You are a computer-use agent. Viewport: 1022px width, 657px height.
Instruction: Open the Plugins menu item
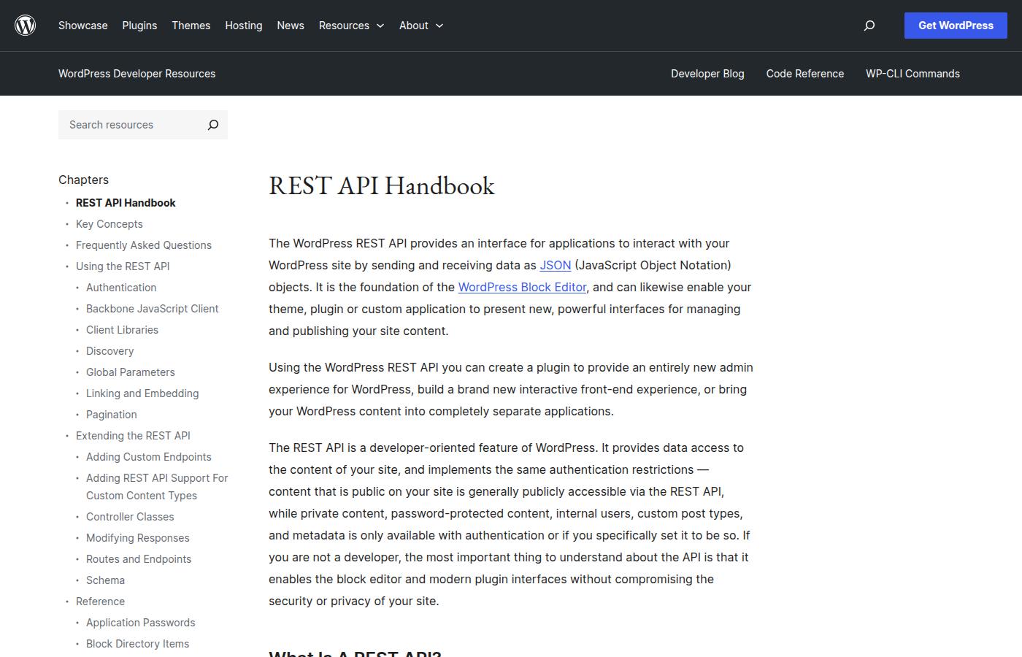(139, 26)
